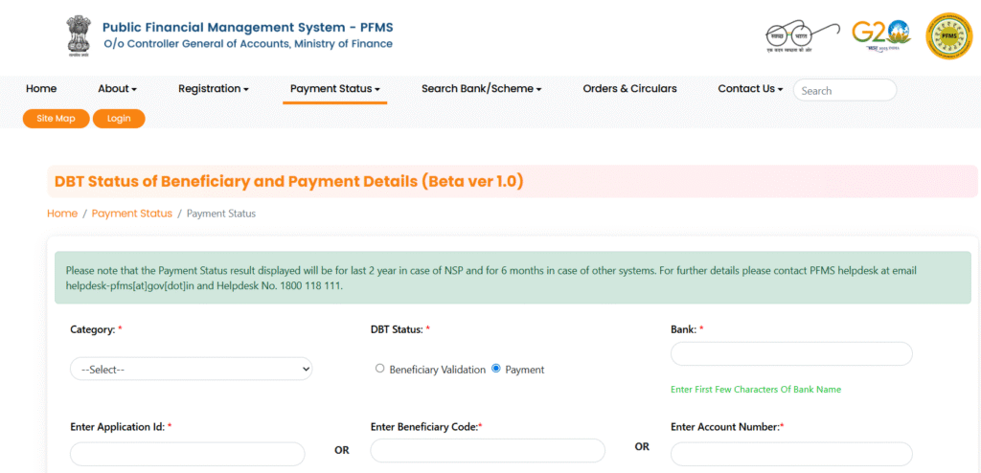
Task: Click the Site Map button
Action: 57,119
